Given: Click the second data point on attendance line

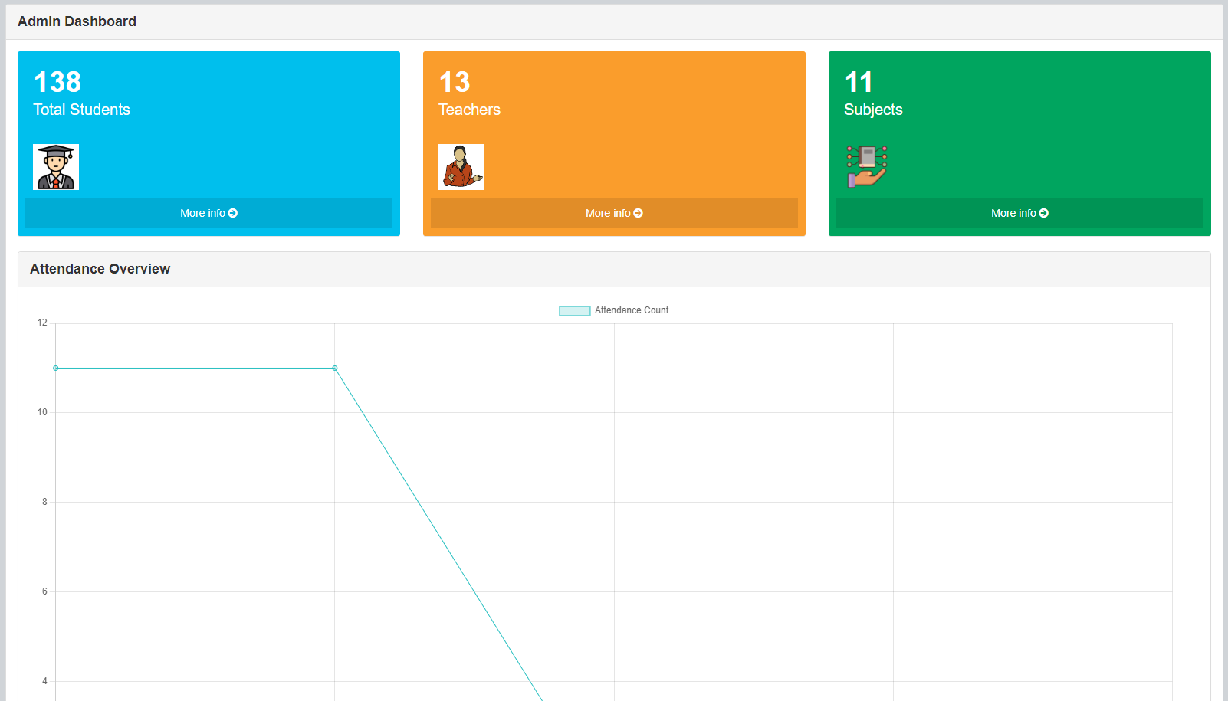Looking at the screenshot, I should pos(334,368).
